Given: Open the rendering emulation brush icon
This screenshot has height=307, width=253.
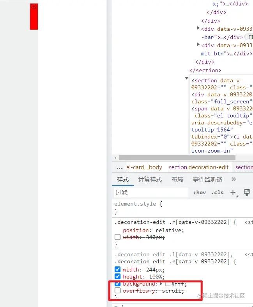Looking at the screenshot, I should coord(246,192).
